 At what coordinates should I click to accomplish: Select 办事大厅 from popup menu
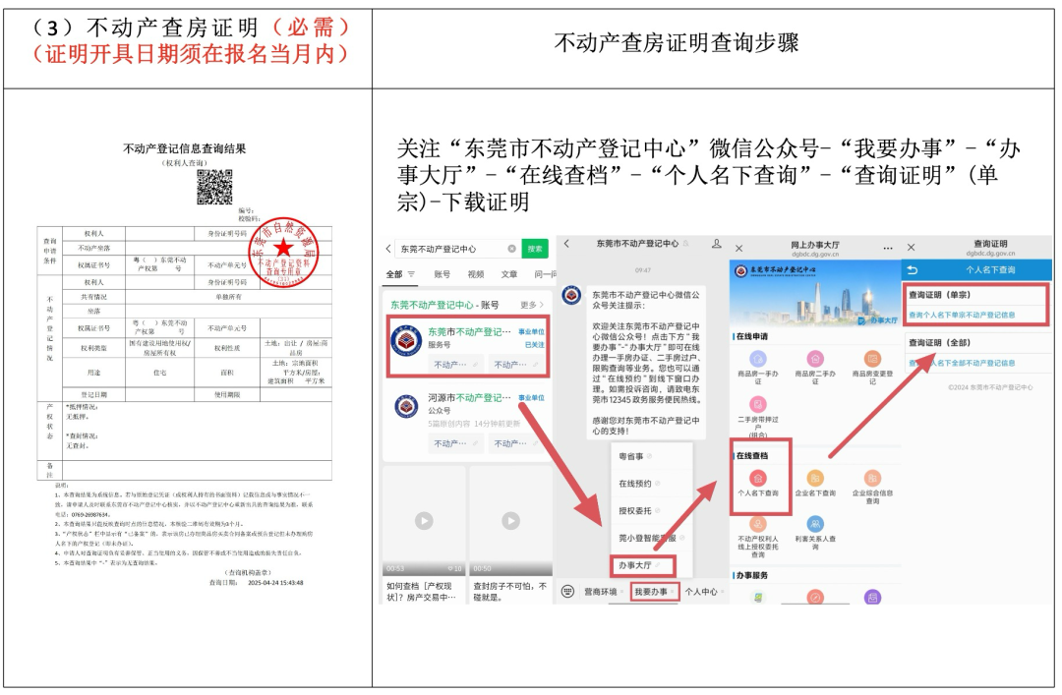pyautogui.click(x=636, y=565)
